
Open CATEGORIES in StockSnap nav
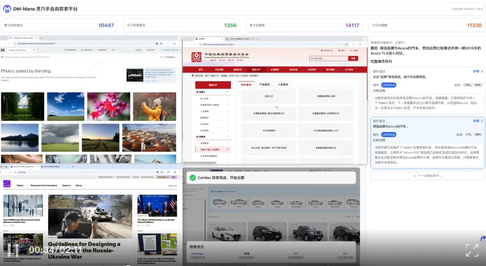(x=70, y=50)
